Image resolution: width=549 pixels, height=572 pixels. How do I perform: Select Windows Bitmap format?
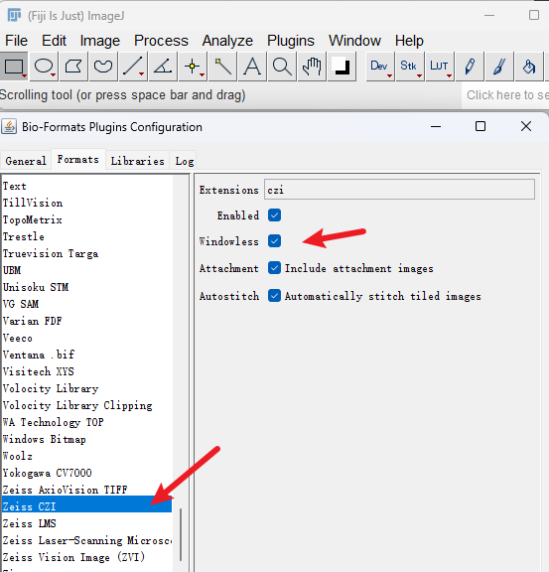pos(86,439)
